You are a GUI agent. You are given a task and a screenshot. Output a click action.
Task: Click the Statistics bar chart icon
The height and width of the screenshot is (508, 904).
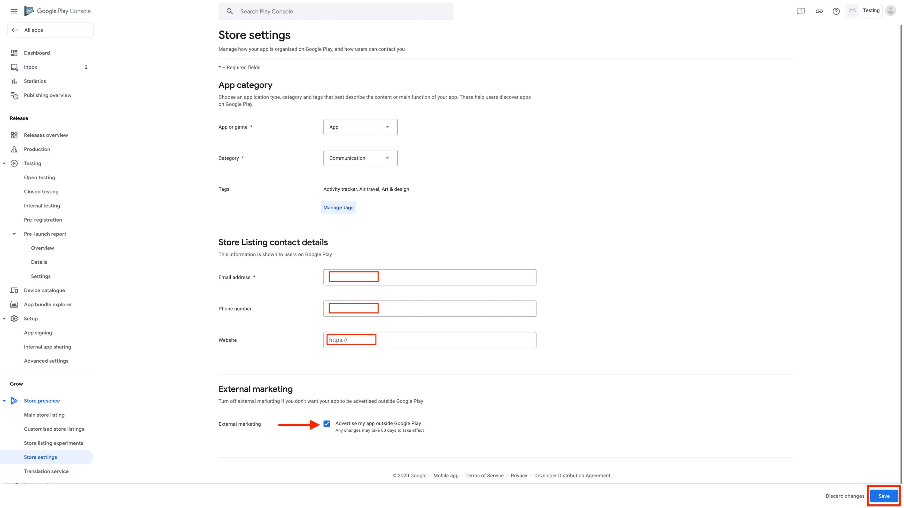(x=14, y=81)
